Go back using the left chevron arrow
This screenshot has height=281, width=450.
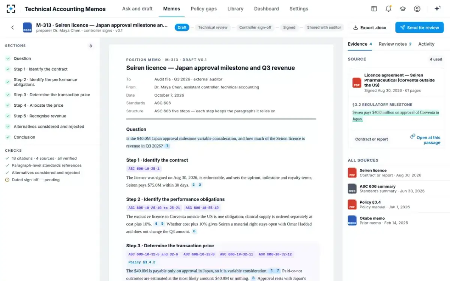[x=12, y=27]
